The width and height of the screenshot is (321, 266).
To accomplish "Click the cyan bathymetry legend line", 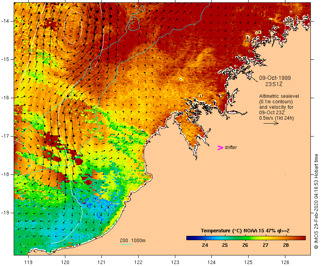I will click(x=126, y=244).
